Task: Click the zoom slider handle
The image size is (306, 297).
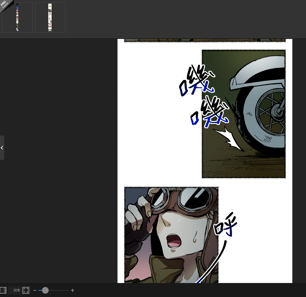Action: 45,290
